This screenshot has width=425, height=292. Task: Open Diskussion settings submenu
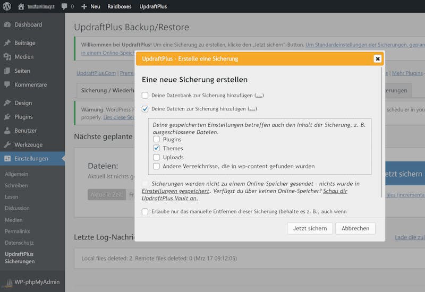[17, 208]
